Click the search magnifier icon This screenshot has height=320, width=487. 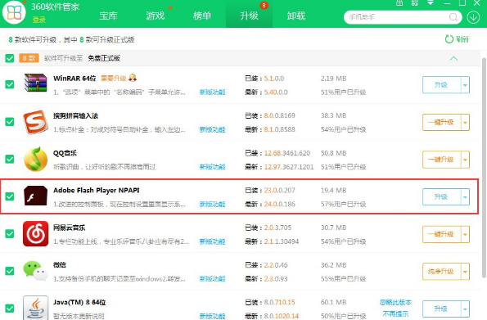pos(453,17)
